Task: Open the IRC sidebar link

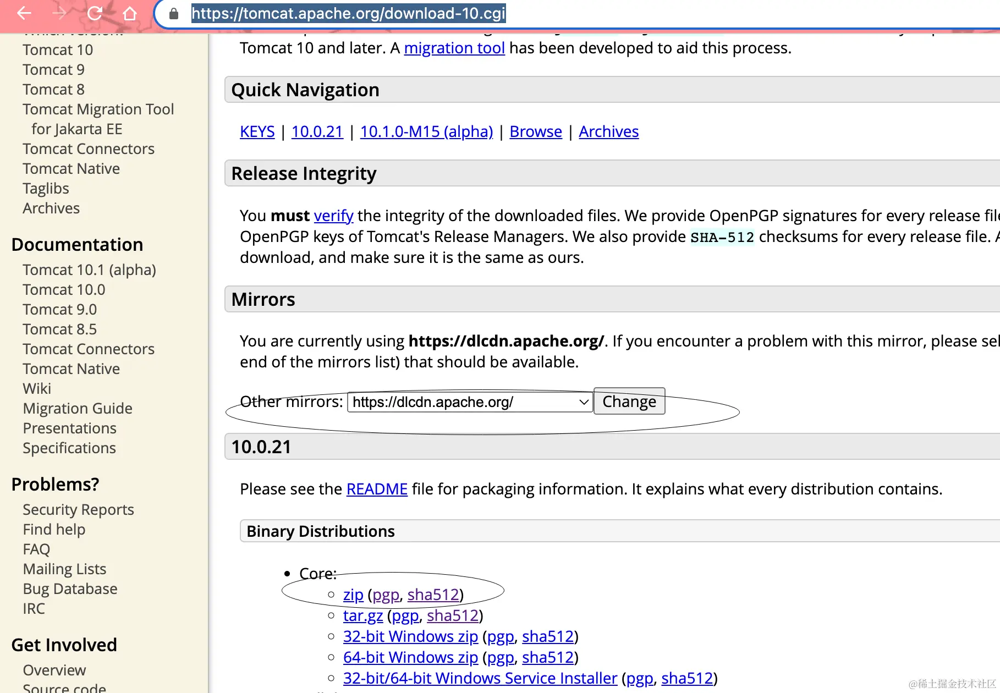Action: tap(34, 609)
